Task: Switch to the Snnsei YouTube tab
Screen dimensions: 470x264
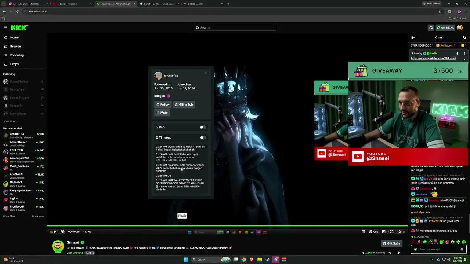Action: click(x=71, y=4)
